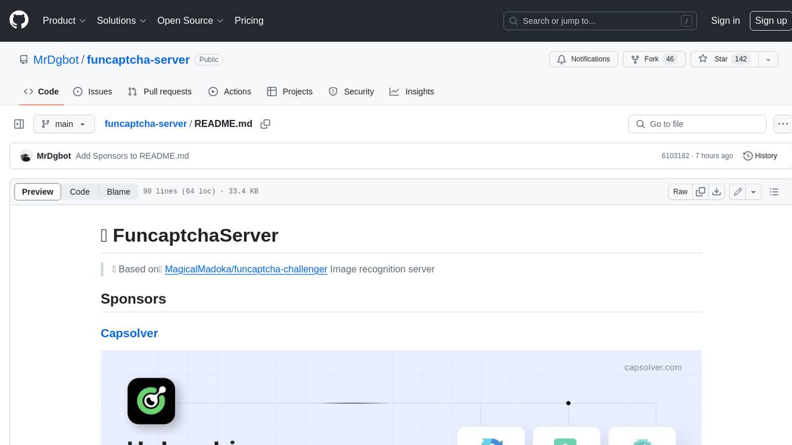
Task: Focus the Search or jump to field
Action: pyautogui.click(x=600, y=20)
